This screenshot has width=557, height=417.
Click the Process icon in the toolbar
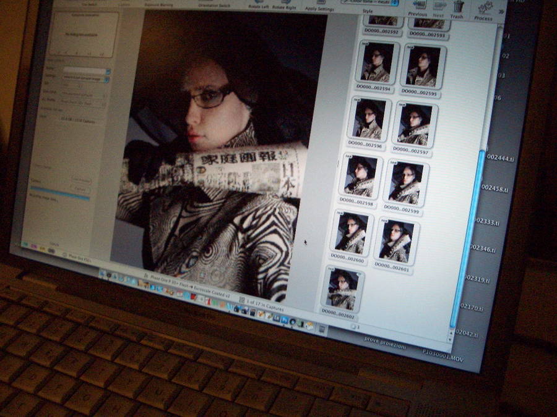(x=483, y=9)
